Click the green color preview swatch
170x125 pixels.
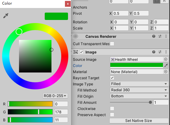[x=56, y=16]
